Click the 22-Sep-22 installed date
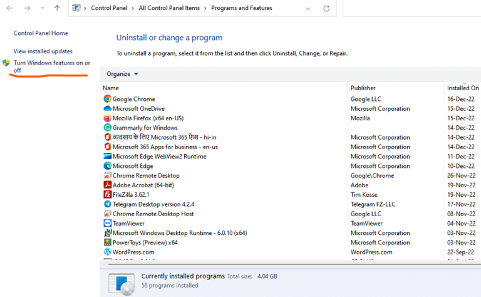This screenshot has width=481, height=297. click(x=460, y=252)
